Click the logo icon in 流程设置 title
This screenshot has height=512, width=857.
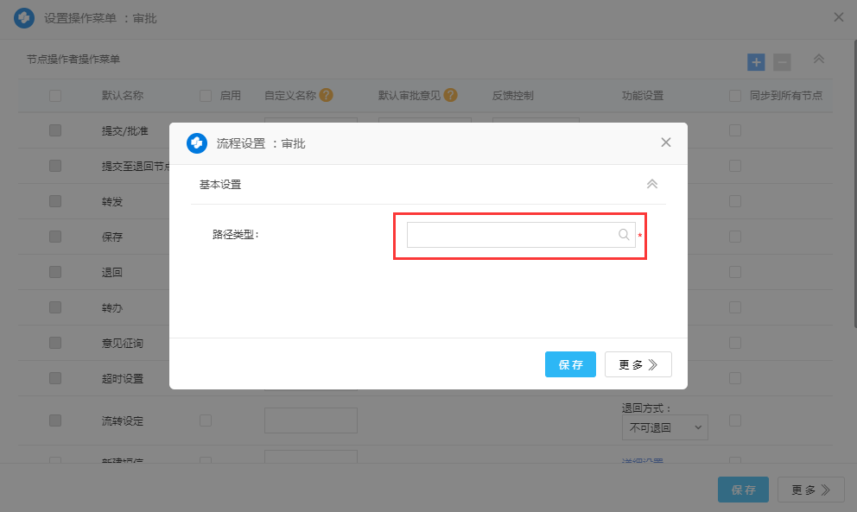(197, 143)
